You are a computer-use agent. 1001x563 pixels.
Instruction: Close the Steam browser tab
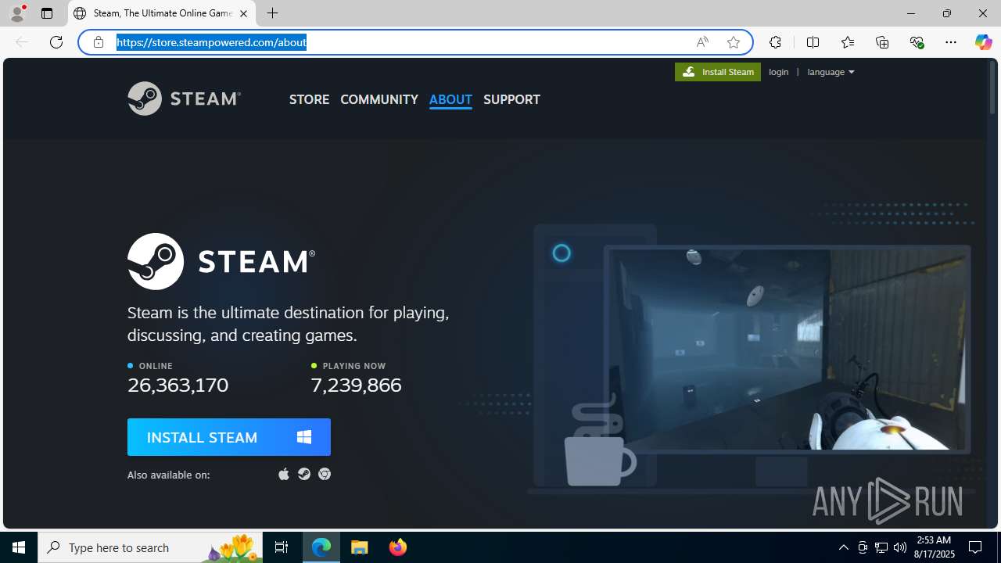coord(243,13)
